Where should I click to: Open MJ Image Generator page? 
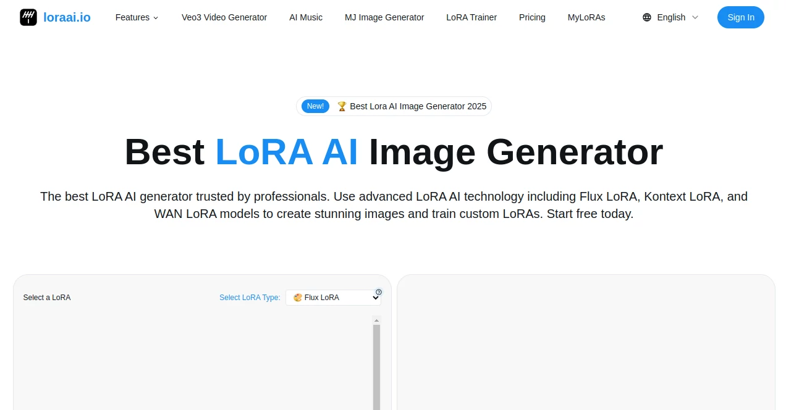(x=384, y=17)
